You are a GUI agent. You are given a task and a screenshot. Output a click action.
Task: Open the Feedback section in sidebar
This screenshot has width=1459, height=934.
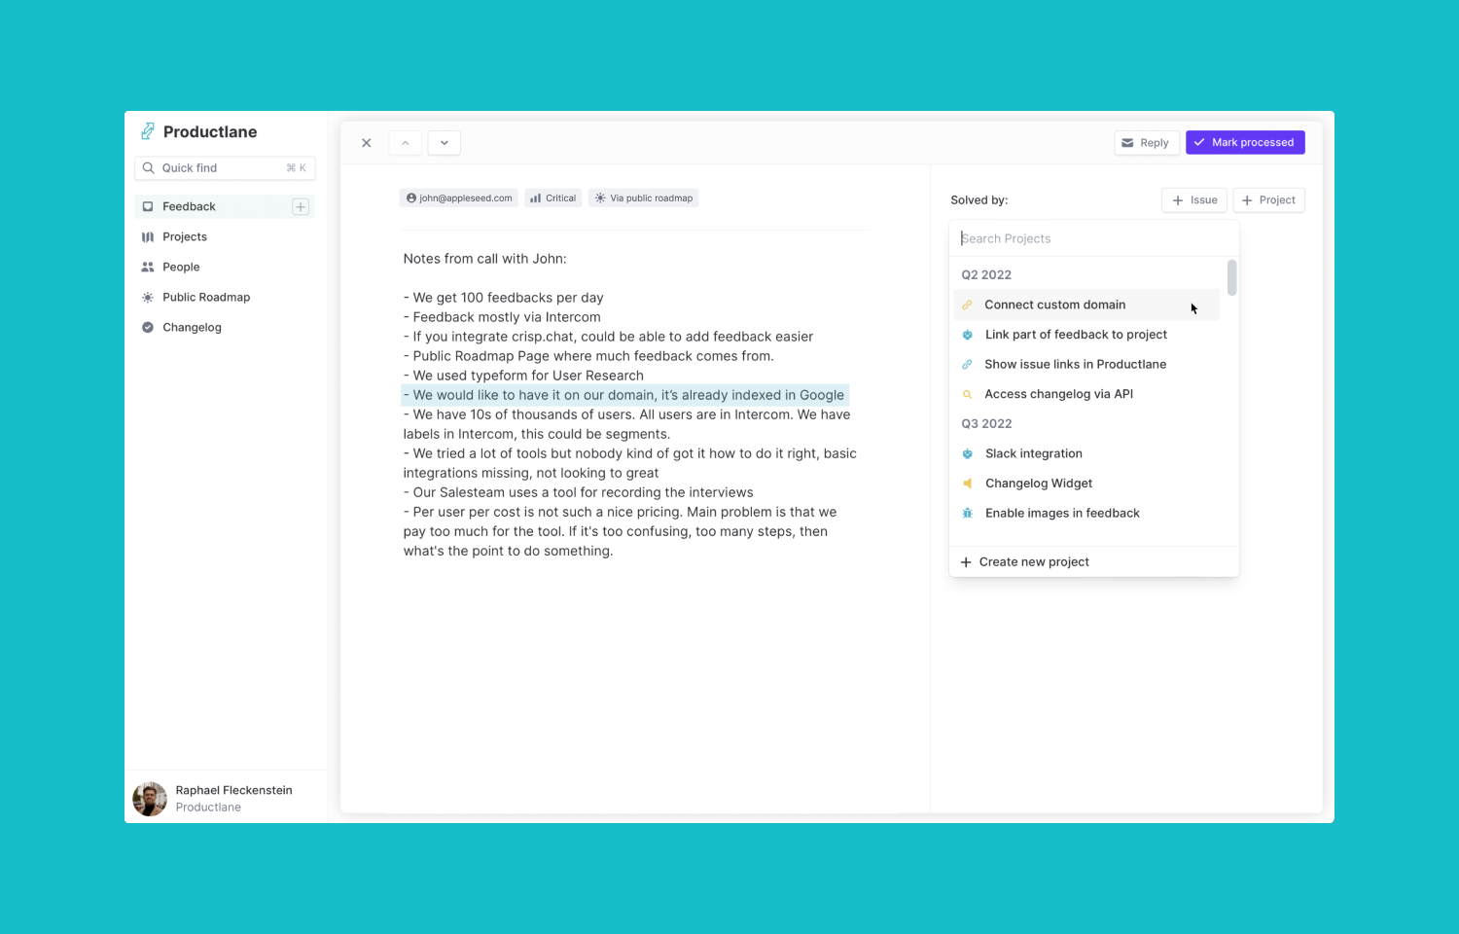click(225, 206)
